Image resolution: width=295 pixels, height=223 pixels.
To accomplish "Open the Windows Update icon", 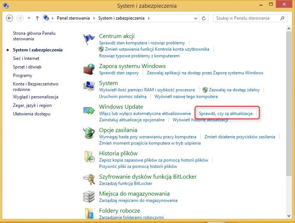I will [x=89, y=111].
